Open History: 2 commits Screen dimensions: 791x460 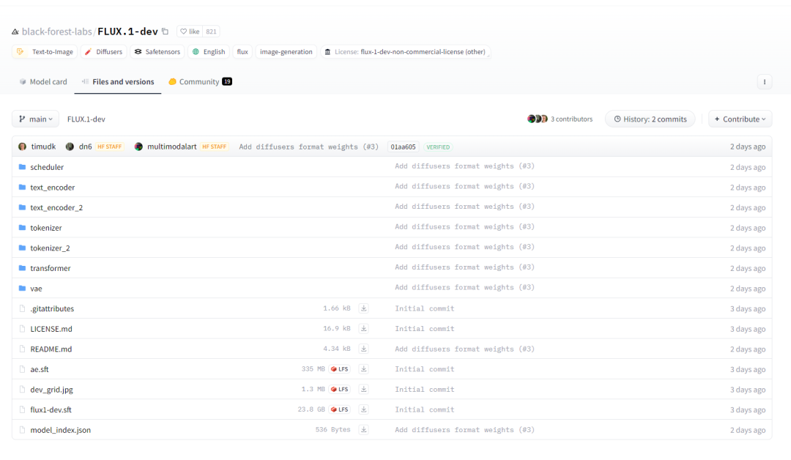(650, 119)
